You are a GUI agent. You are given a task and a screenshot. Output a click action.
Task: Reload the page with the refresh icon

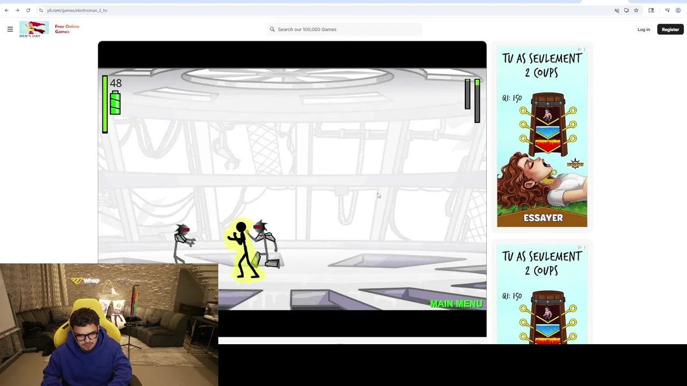coord(28,10)
